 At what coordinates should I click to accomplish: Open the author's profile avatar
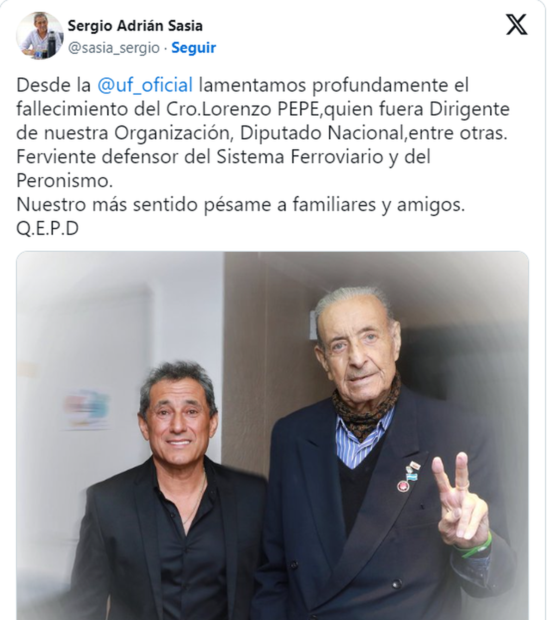tap(39, 36)
